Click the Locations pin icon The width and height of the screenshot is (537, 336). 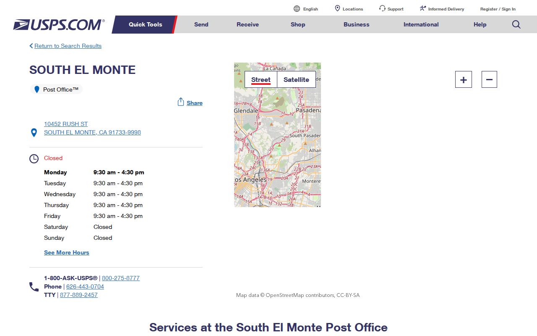[337, 8]
